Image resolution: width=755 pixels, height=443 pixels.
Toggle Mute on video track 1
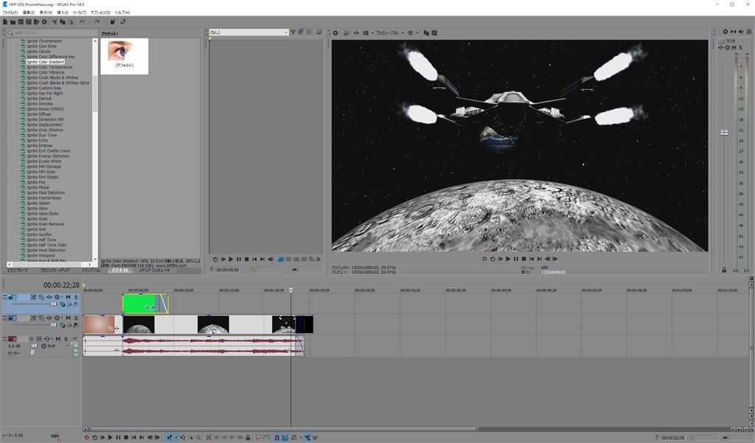click(x=68, y=297)
